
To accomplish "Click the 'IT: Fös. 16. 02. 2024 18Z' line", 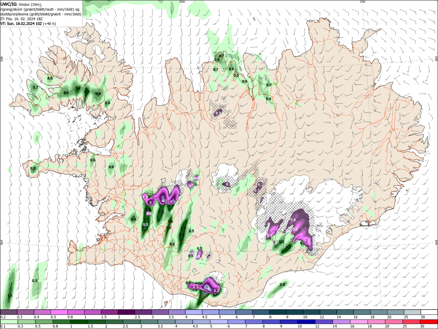I will (x=21, y=19).
